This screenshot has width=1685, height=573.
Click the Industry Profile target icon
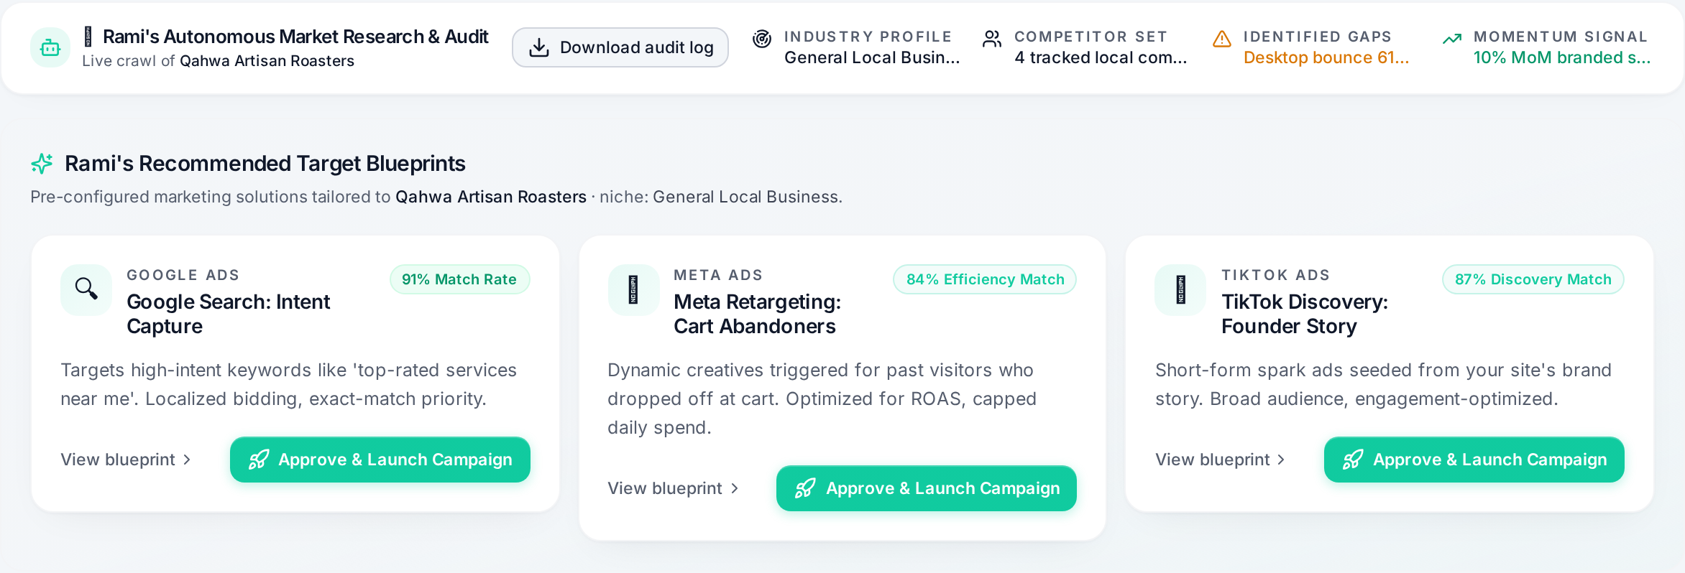762,38
